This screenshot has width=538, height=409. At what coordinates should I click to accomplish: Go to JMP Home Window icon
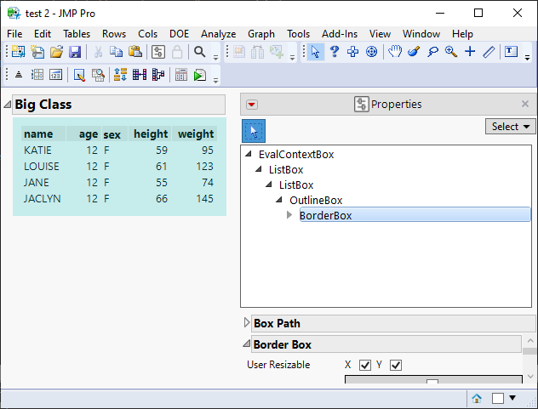tap(478, 398)
